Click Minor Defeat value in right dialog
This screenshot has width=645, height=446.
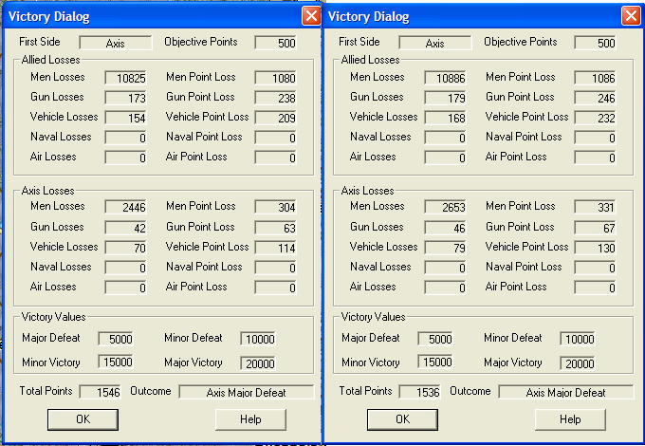point(578,339)
